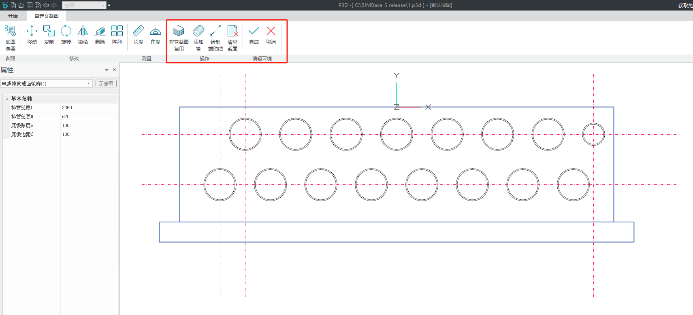Undo the last action with left arrow
Screen dimensions: 693x315
point(46,5)
